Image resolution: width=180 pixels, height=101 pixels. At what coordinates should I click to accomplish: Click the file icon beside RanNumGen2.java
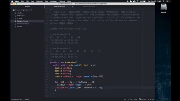coord(15,24)
